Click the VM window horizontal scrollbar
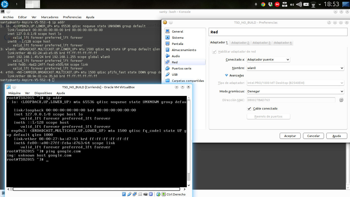The width and height of the screenshot is (350, 197). click(x=96, y=189)
